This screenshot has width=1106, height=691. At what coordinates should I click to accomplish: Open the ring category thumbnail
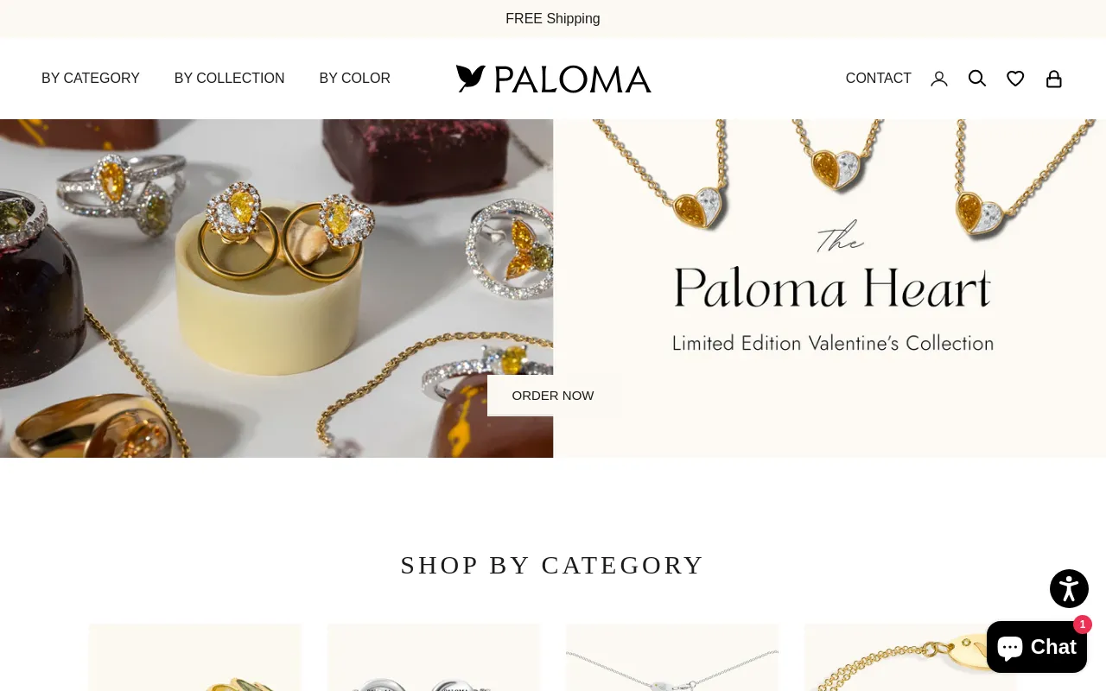pos(195,657)
